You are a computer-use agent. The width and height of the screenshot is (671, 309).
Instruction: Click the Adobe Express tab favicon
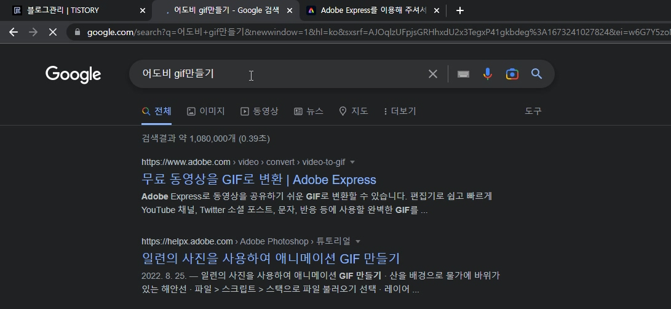click(x=312, y=10)
